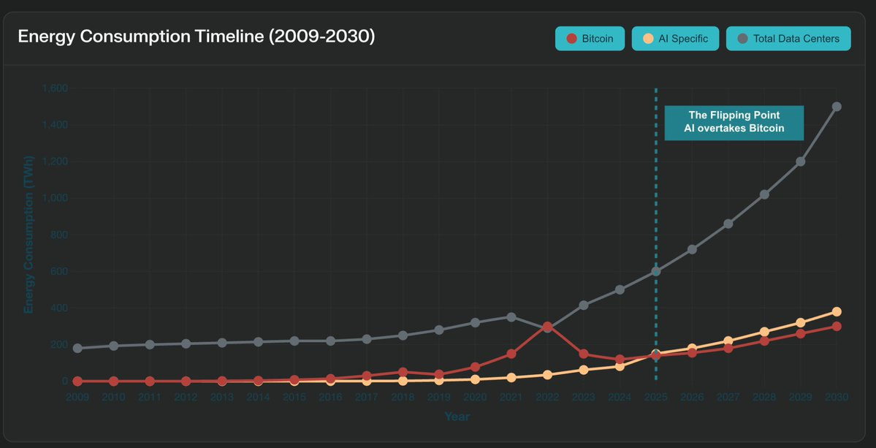Click the 2025 x-axis year label
Viewport: 876px width, 448px height.
[x=656, y=397]
